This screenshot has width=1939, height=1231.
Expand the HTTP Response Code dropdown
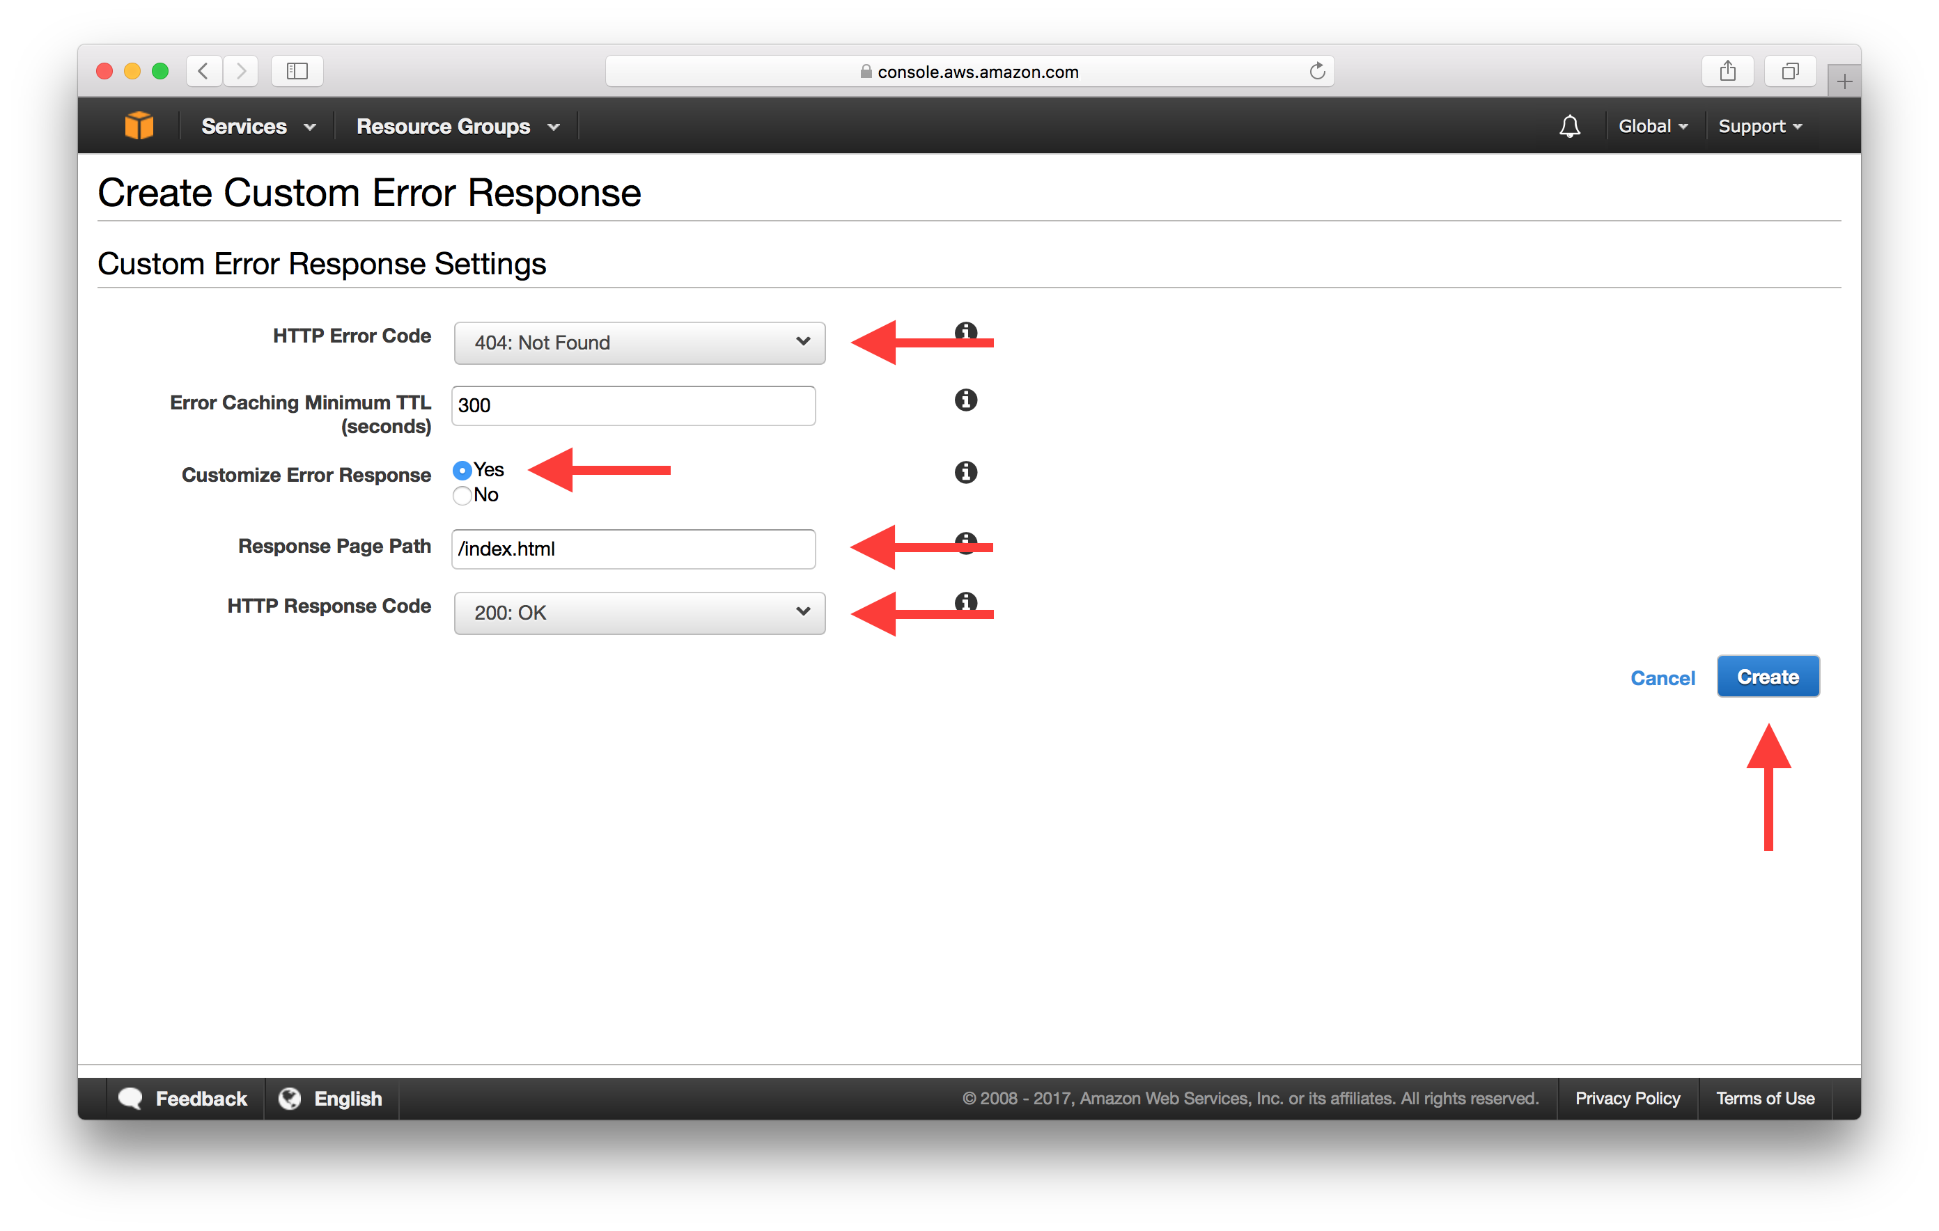point(636,612)
